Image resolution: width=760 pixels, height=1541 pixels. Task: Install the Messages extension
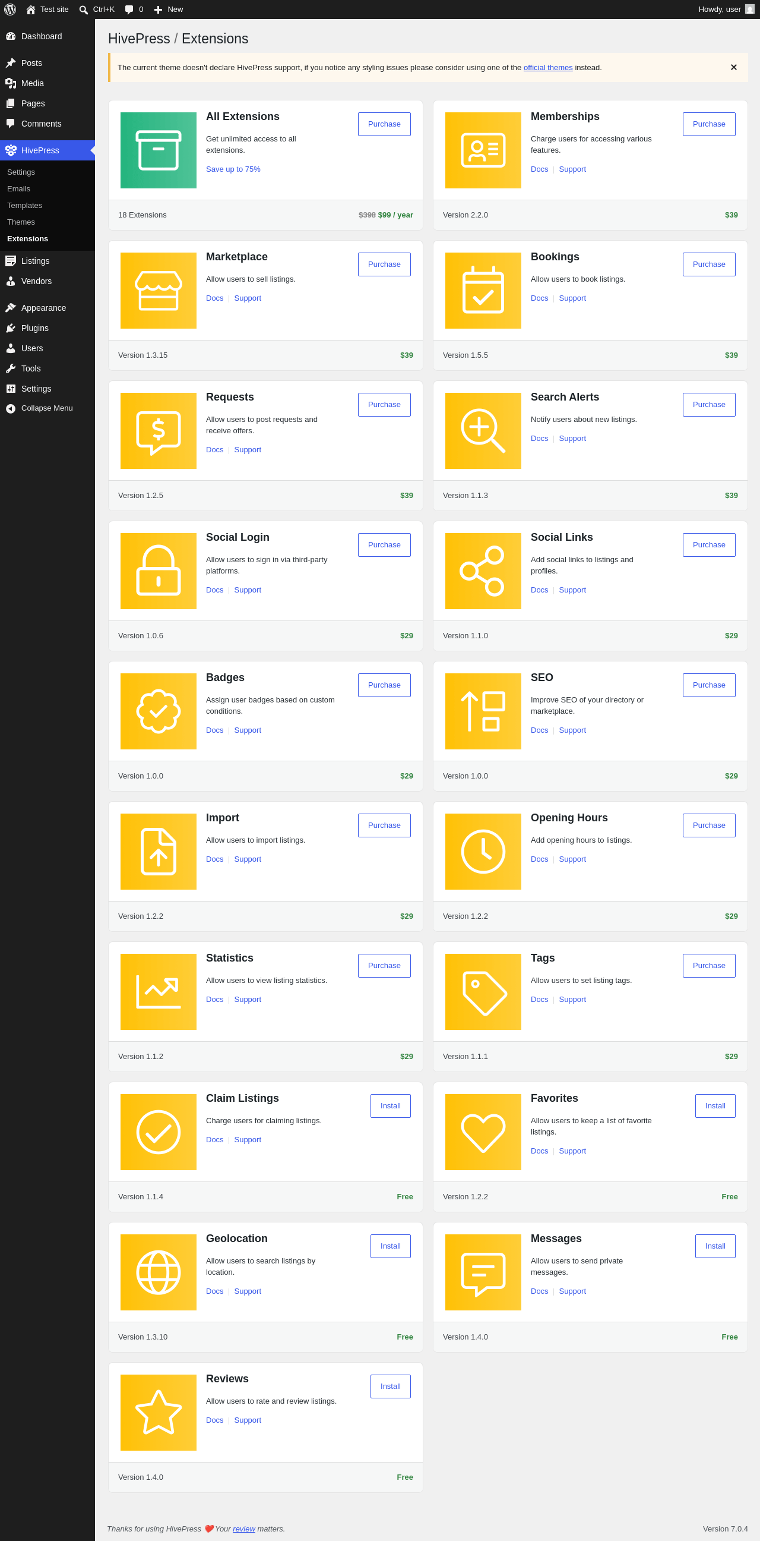(715, 1247)
